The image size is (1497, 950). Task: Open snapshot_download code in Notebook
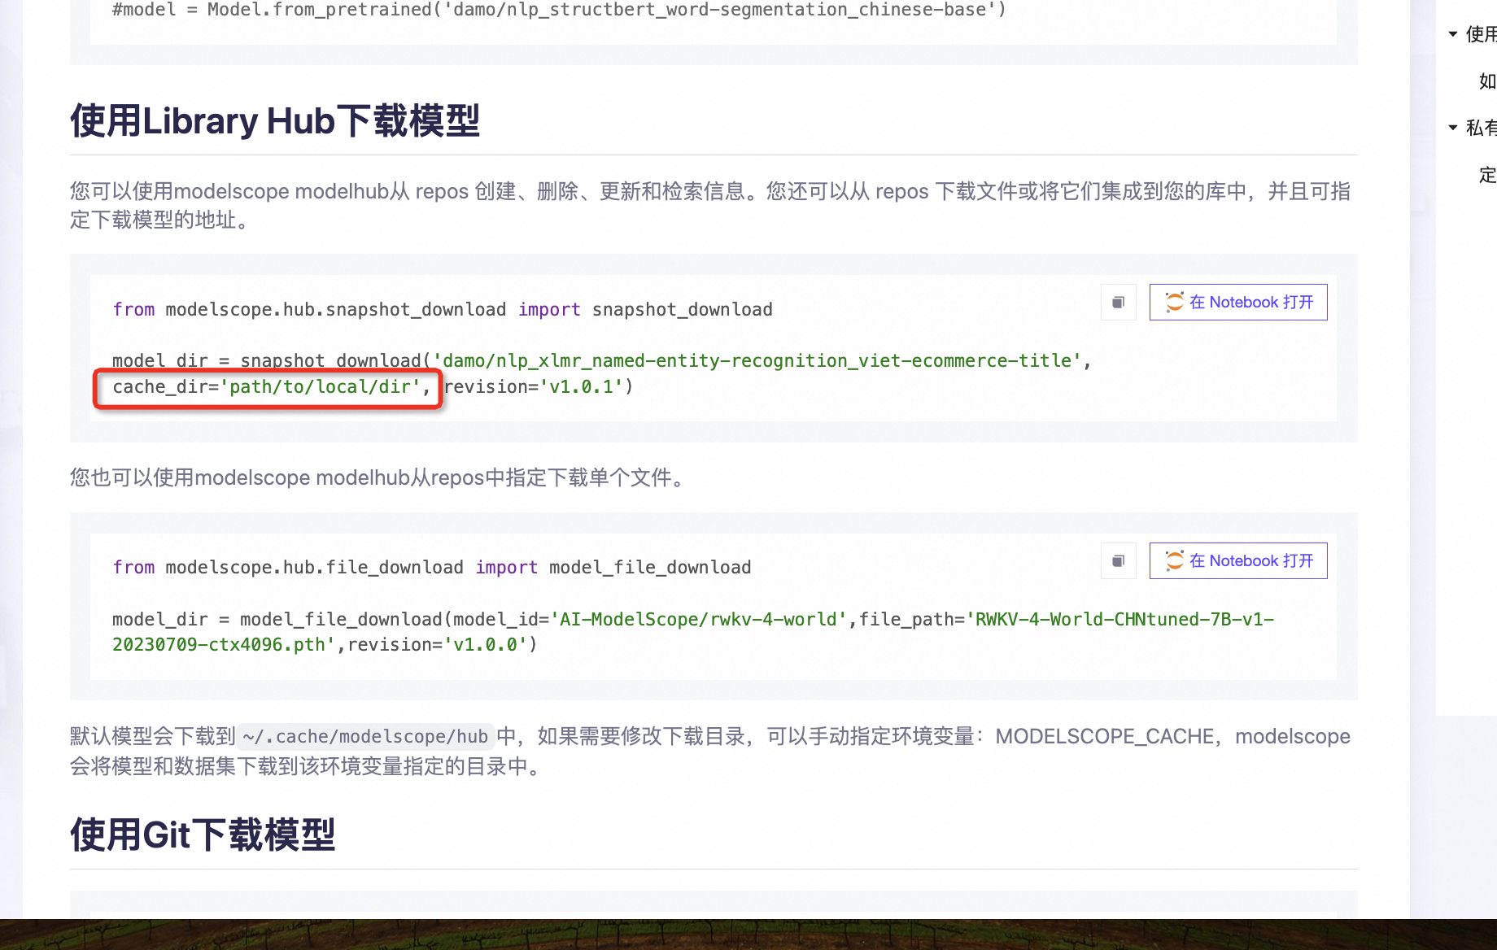coord(1238,303)
